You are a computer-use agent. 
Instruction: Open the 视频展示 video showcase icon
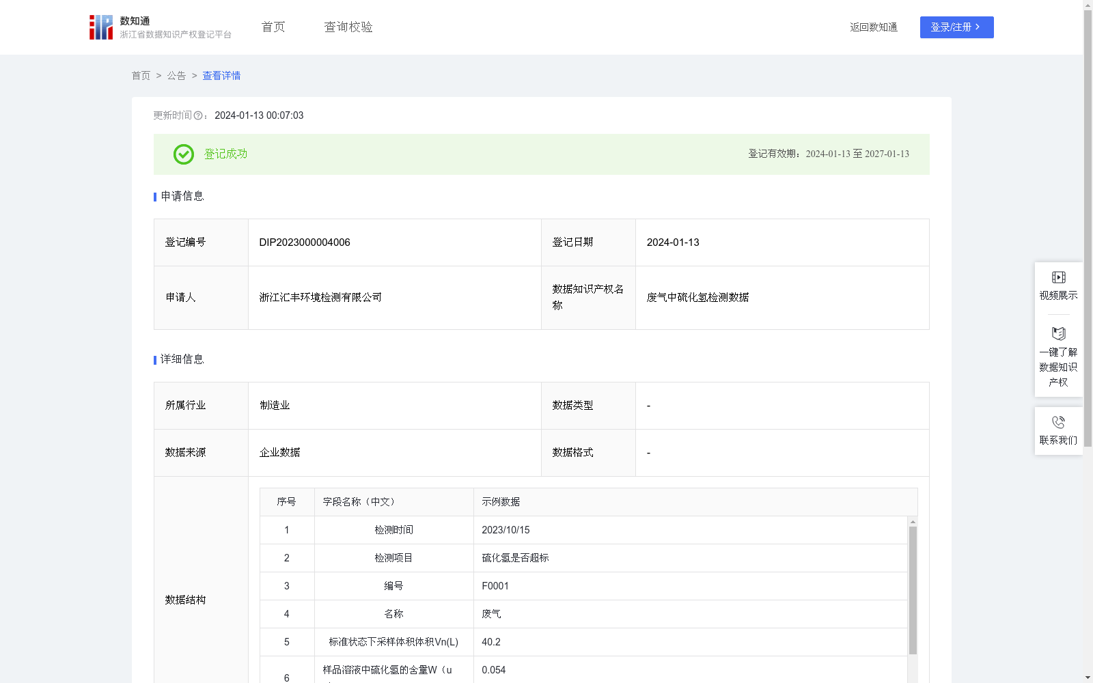pos(1058,277)
